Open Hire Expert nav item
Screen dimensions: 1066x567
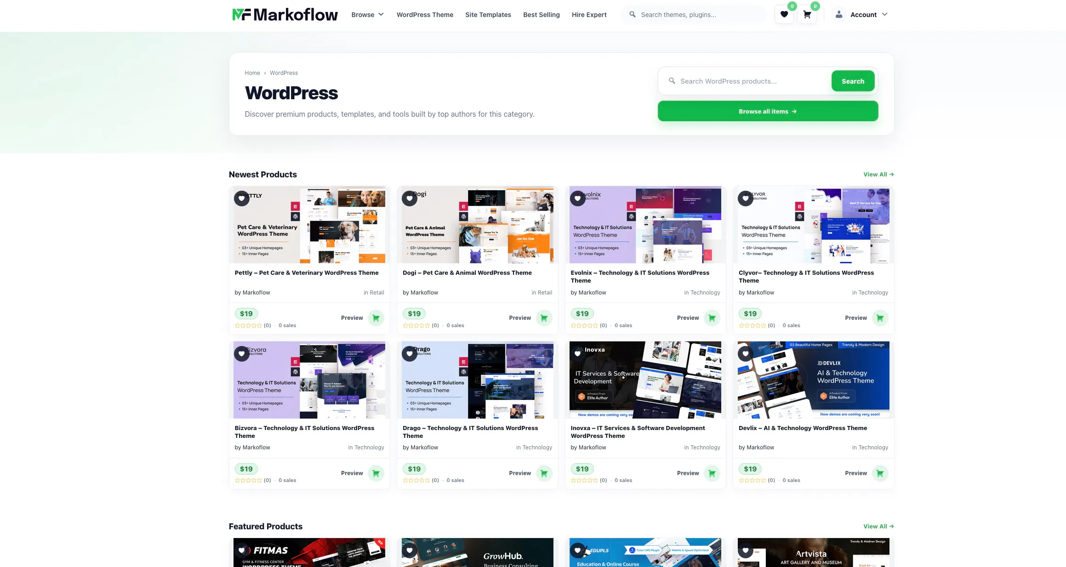[589, 15]
